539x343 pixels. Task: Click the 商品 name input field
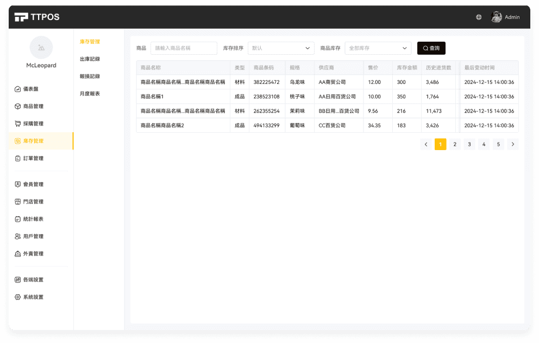(x=184, y=48)
